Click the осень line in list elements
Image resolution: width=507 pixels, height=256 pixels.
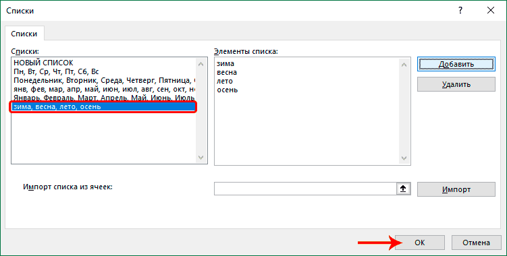pyautogui.click(x=228, y=90)
